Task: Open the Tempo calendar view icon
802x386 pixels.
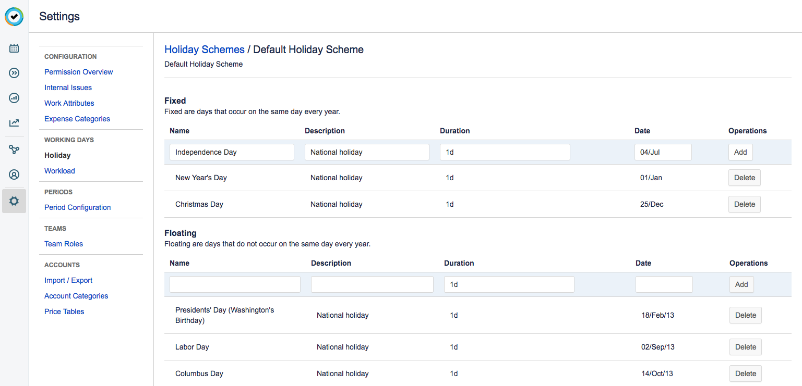Action: click(14, 48)
